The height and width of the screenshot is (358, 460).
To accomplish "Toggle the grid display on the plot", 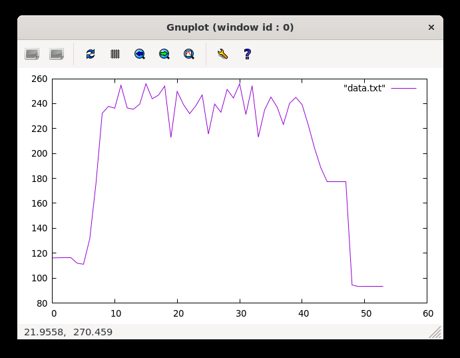I will (x=115, y=54).
